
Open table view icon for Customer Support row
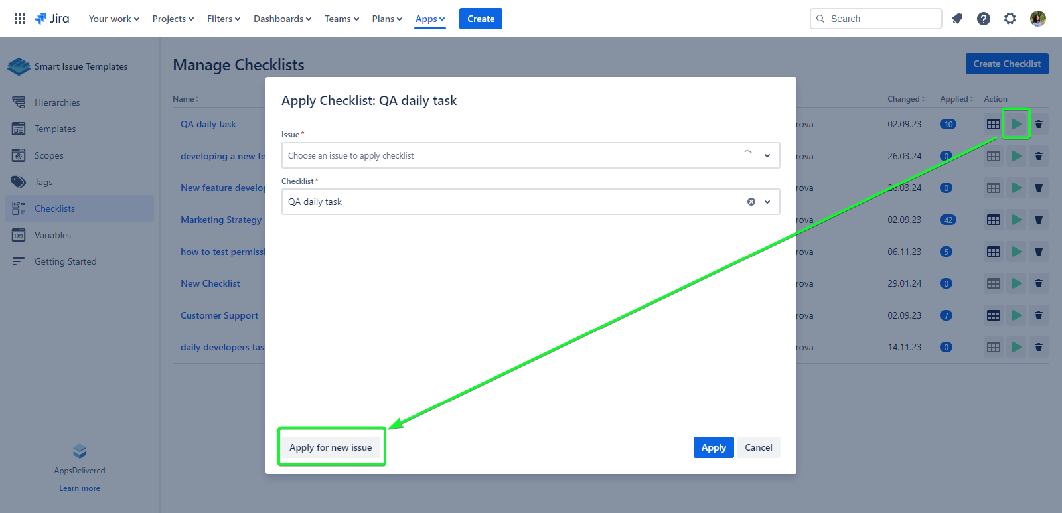click(x=993, y=315)
